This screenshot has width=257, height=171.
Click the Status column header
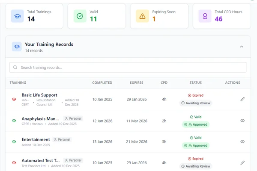click(195, 83)
